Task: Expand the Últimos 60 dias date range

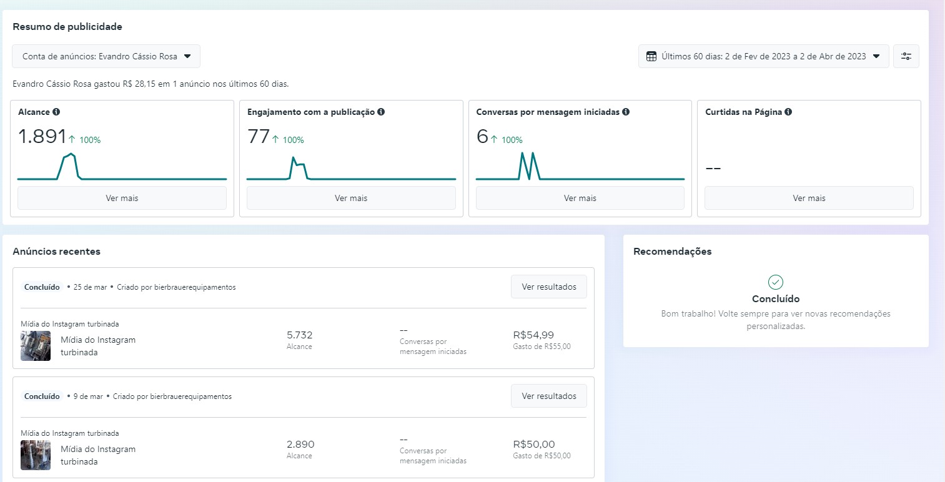Action: (x=763, y=56)
